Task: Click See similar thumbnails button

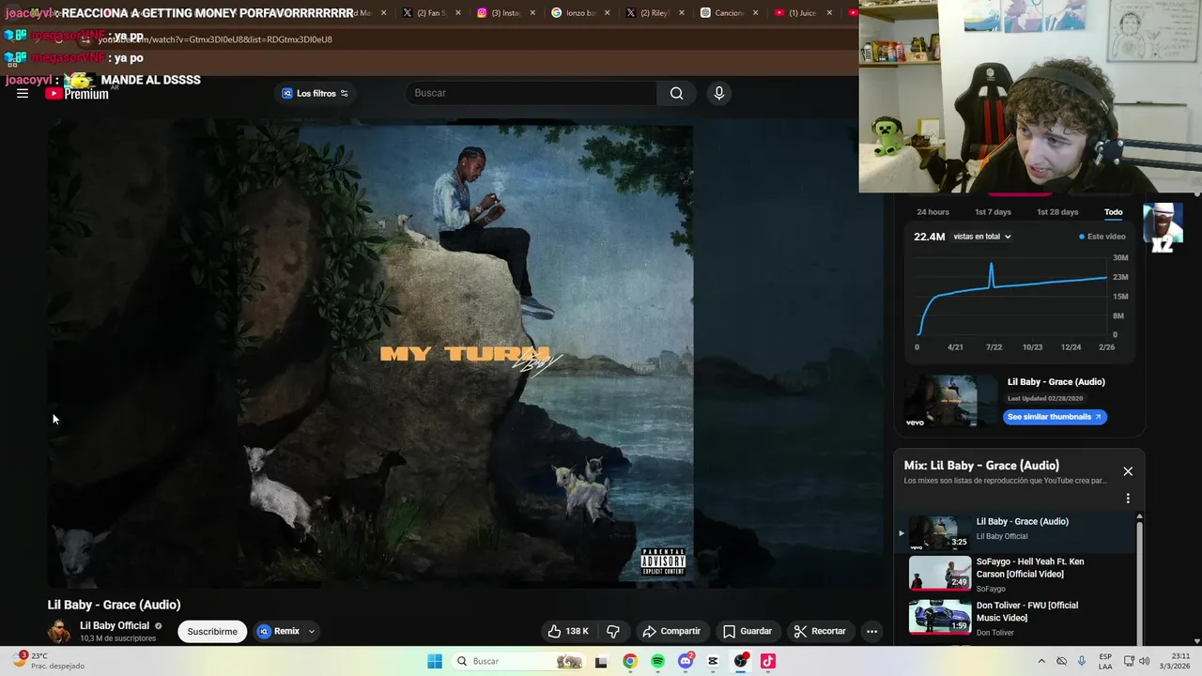Action: point(1055,417)
